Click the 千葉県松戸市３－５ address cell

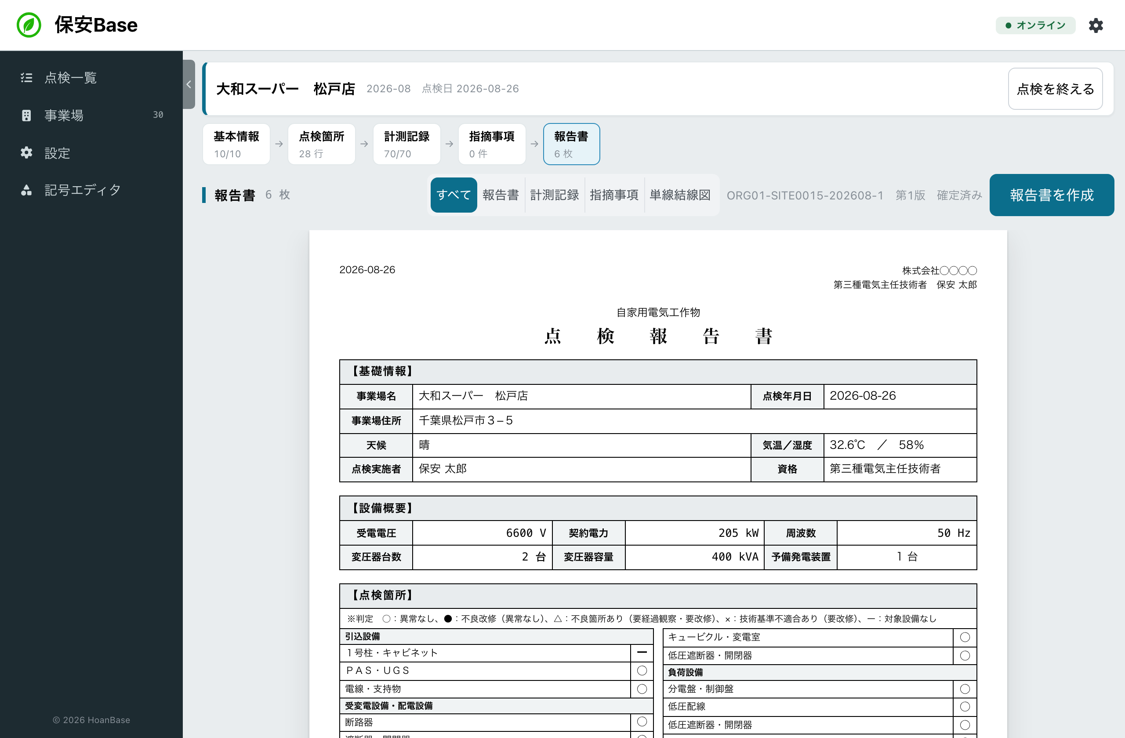pos(694,420)
